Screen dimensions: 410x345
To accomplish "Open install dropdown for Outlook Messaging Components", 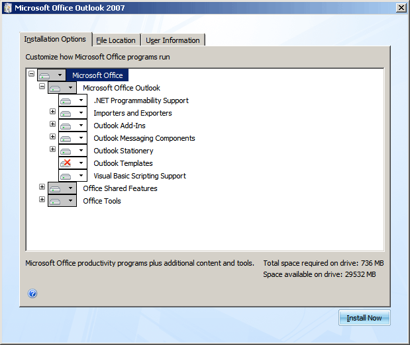I will point(73,137).
